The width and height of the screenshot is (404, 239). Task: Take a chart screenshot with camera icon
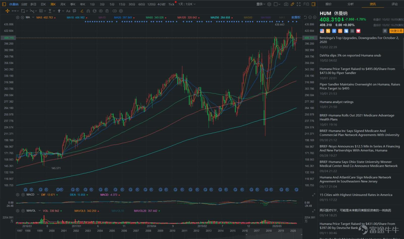point(286,4)
